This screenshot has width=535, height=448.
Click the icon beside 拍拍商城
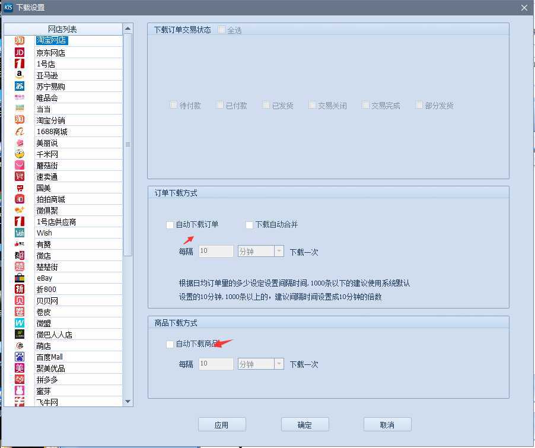[x=20, y=199]
